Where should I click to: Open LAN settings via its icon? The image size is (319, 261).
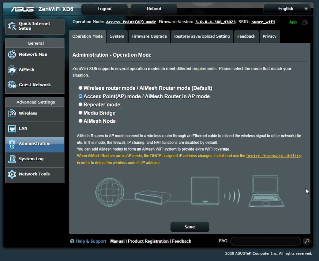click(x=12, y=129)
